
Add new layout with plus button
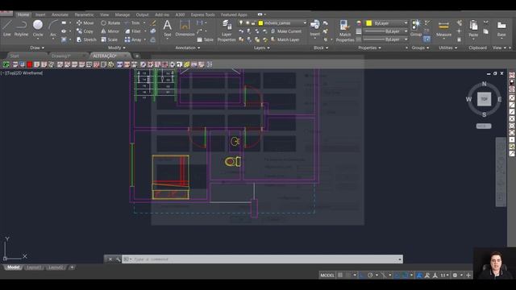[x=72, y=267]
